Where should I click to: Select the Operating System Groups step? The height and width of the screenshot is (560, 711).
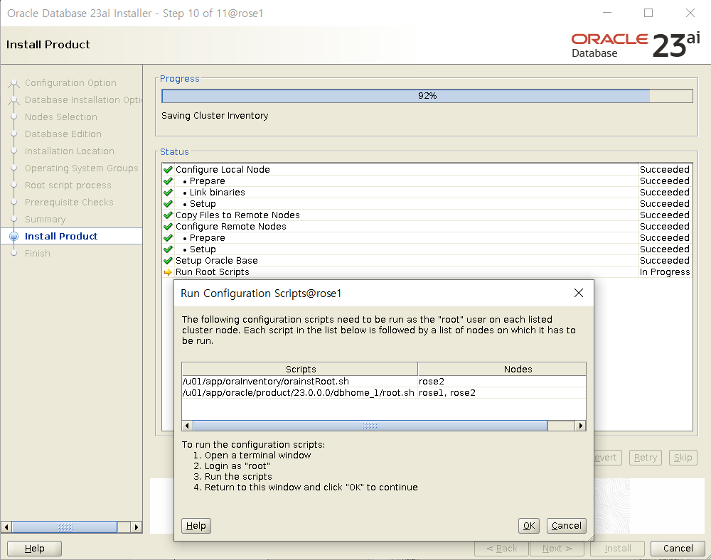coord(82,168)
